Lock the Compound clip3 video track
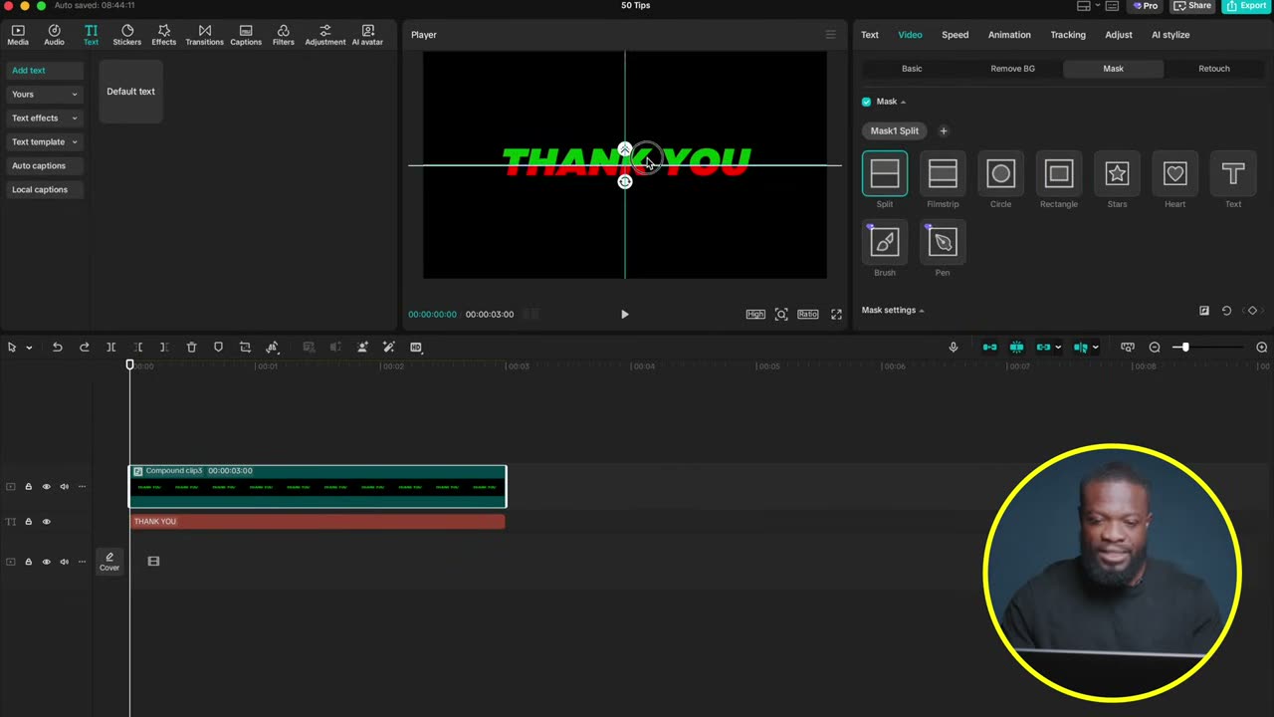The width and height of the screenshot is (1274, 717). click(x=28, y=487)
